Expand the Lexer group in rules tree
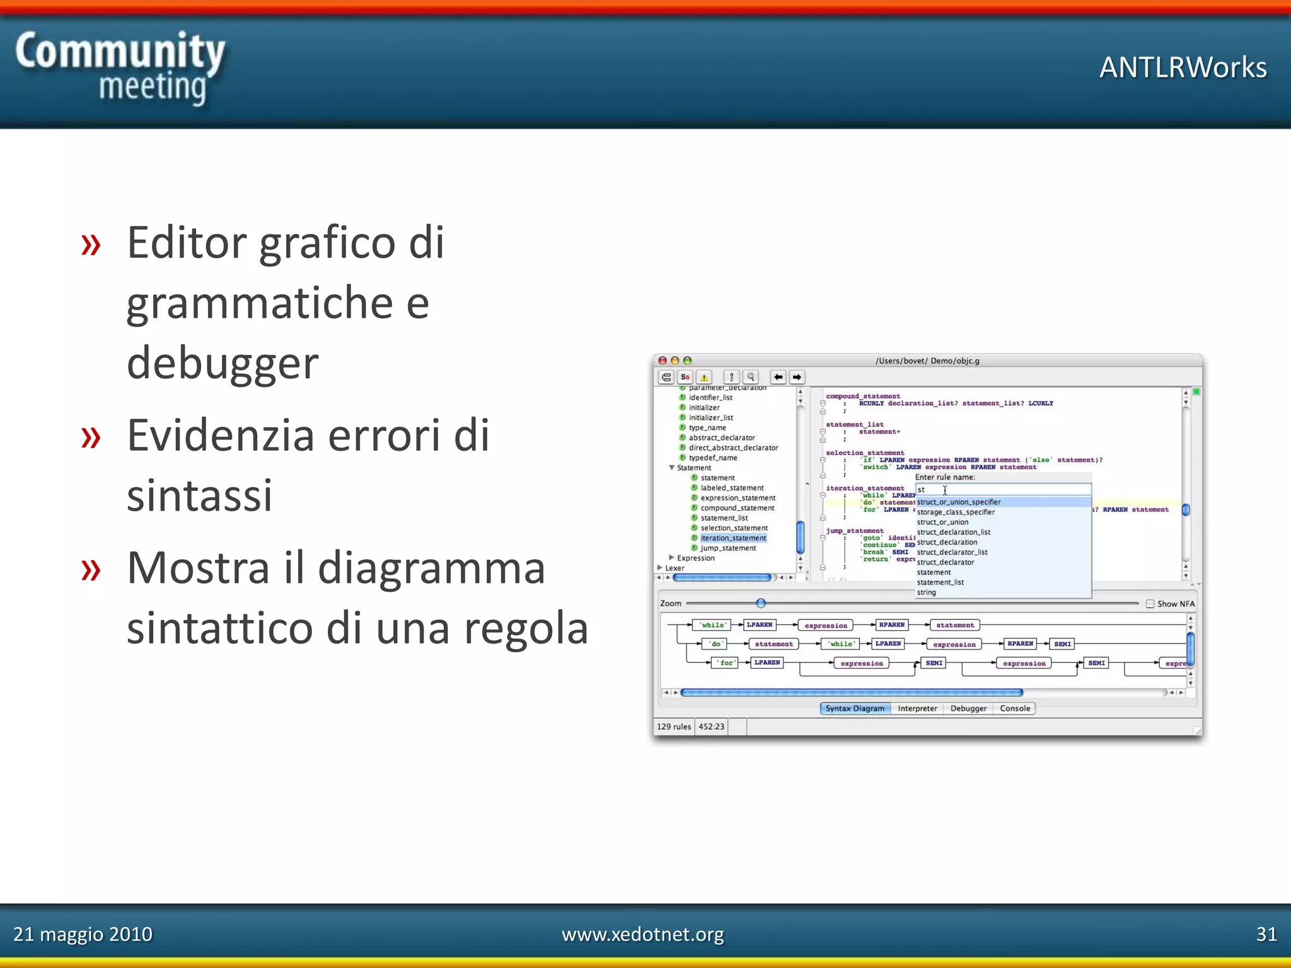The image size is (1291, 968). 660,568
